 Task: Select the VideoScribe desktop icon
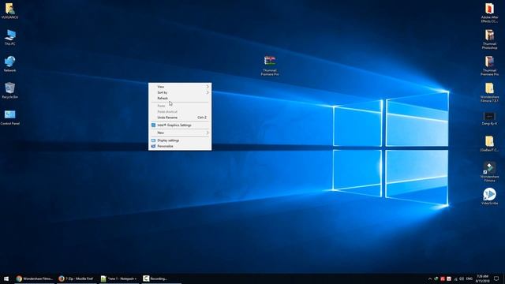[489, 196]
